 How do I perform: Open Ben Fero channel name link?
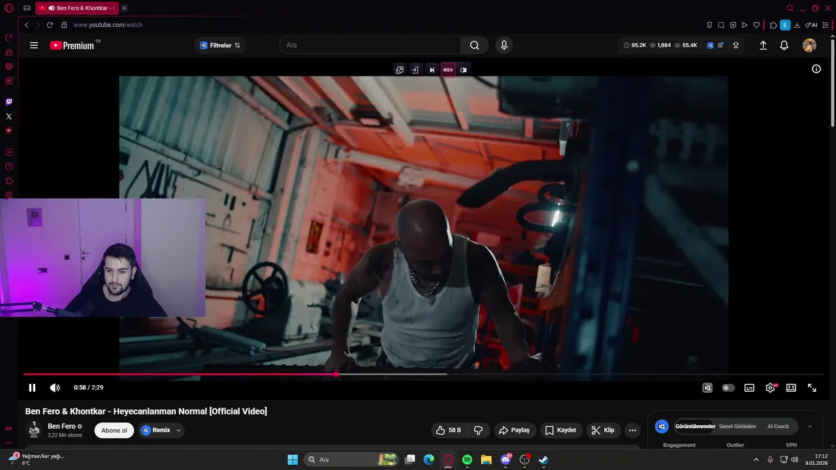[x=61, y=426]
